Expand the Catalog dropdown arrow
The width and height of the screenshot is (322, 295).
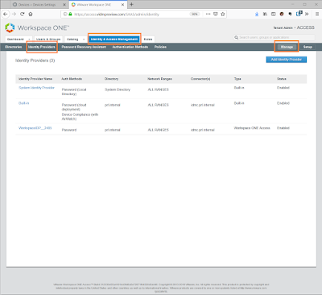pyautogui.click(x=84, y=39)
